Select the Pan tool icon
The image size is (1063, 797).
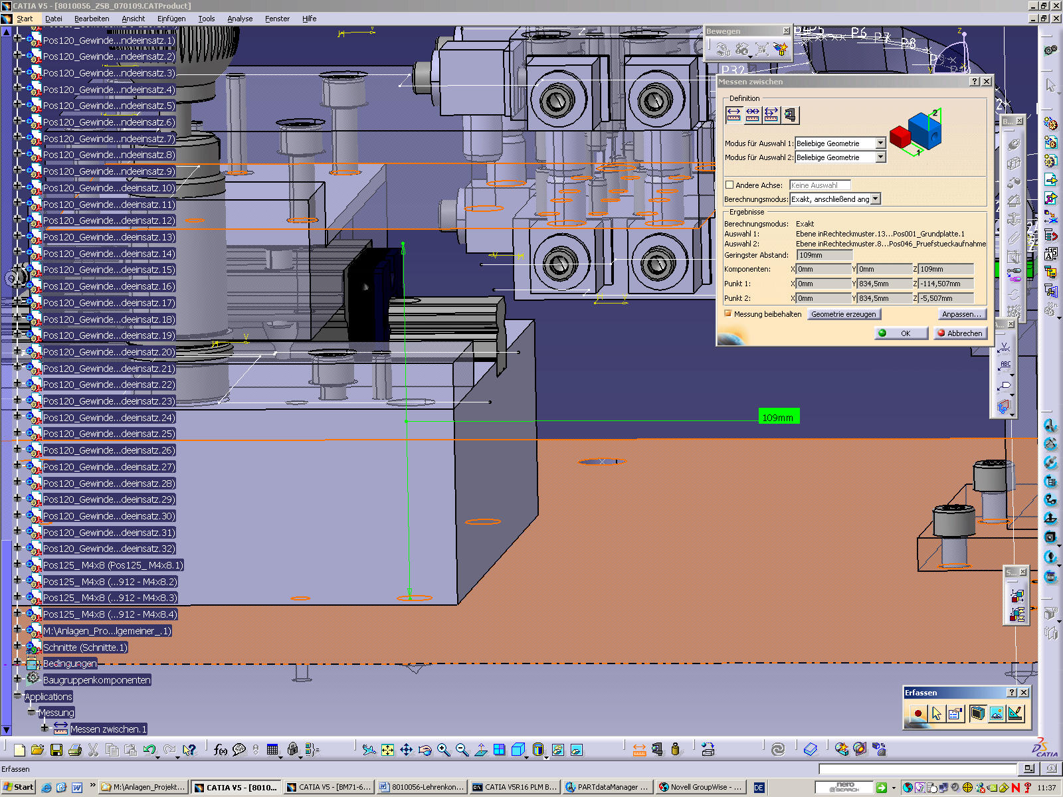[407, 750]
